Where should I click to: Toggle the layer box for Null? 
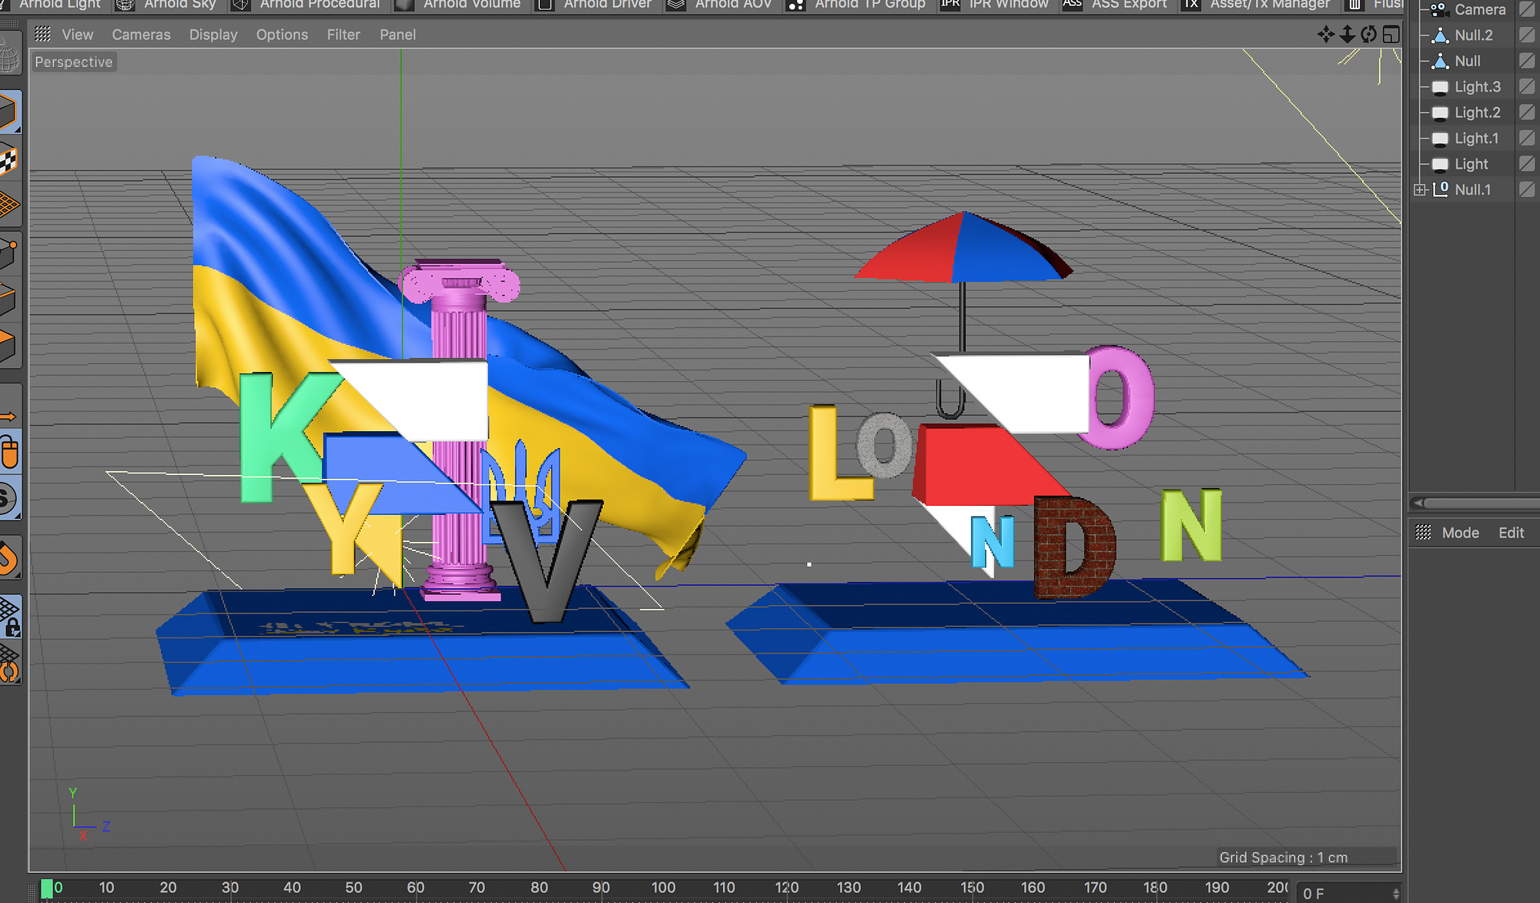(x=1528, y=61)
